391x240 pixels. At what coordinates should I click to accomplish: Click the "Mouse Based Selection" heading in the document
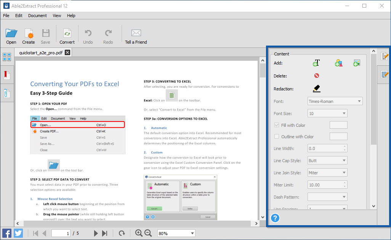[x=55, y=199]
